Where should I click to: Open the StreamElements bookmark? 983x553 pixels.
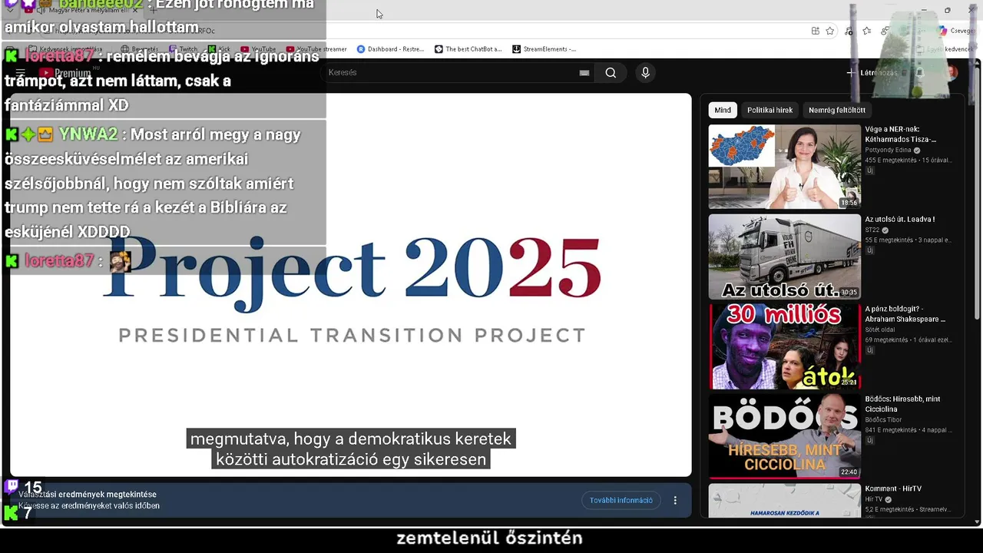point(544,49)
